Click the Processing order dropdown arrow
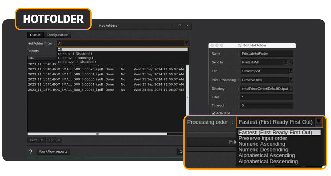Image resolution: width=331 pixels, height=176 pixels. (x=318, y=122)
